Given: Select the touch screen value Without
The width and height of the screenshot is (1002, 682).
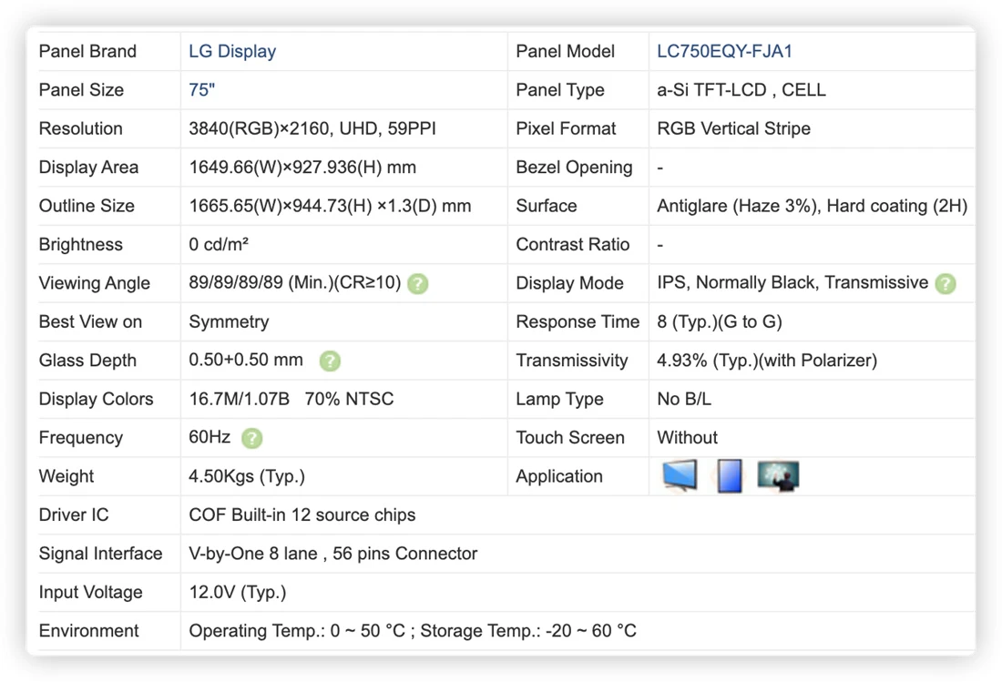Looking at the screenshot, I should (x=687, y=437).
